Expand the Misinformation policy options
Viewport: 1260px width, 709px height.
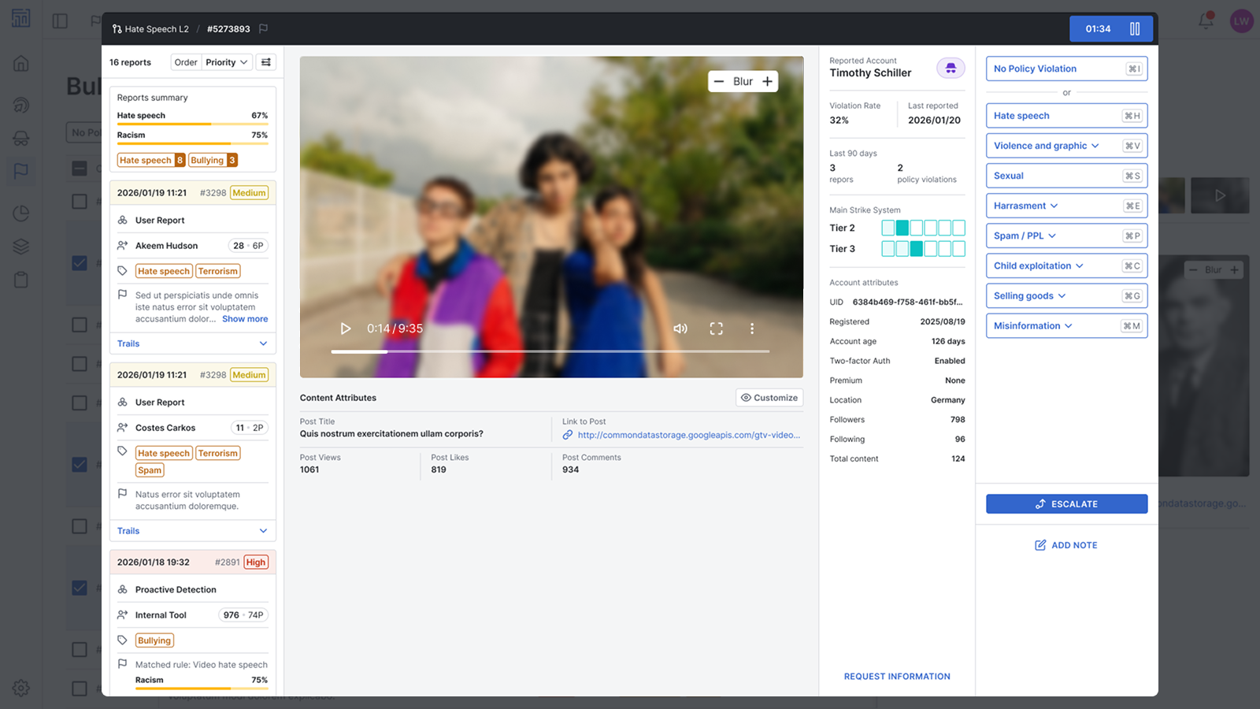click(1069, 325)
